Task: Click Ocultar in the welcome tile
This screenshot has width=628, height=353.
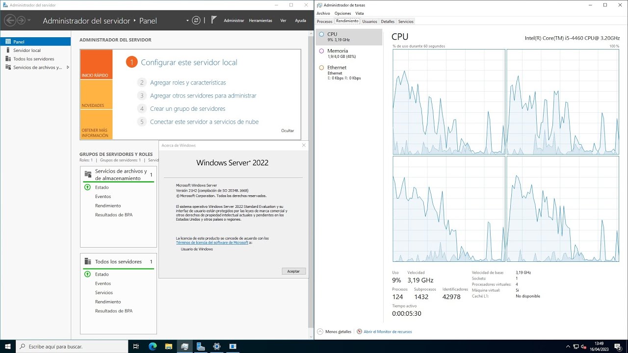Action: (x=288, y=130)
